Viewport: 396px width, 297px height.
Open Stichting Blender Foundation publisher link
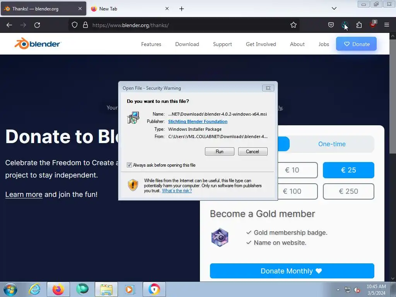point(198,121)
